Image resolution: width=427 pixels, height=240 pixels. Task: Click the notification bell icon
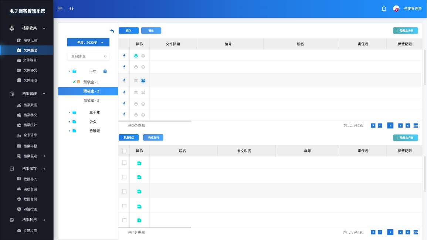(x=384, y=9)
